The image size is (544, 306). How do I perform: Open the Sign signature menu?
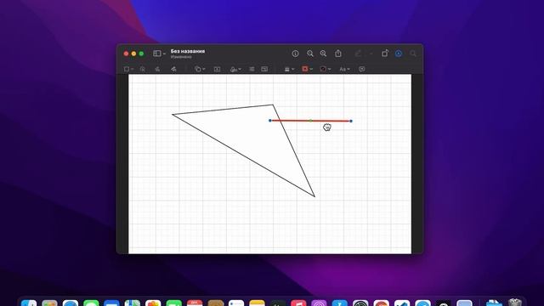[x=235, y=69]
